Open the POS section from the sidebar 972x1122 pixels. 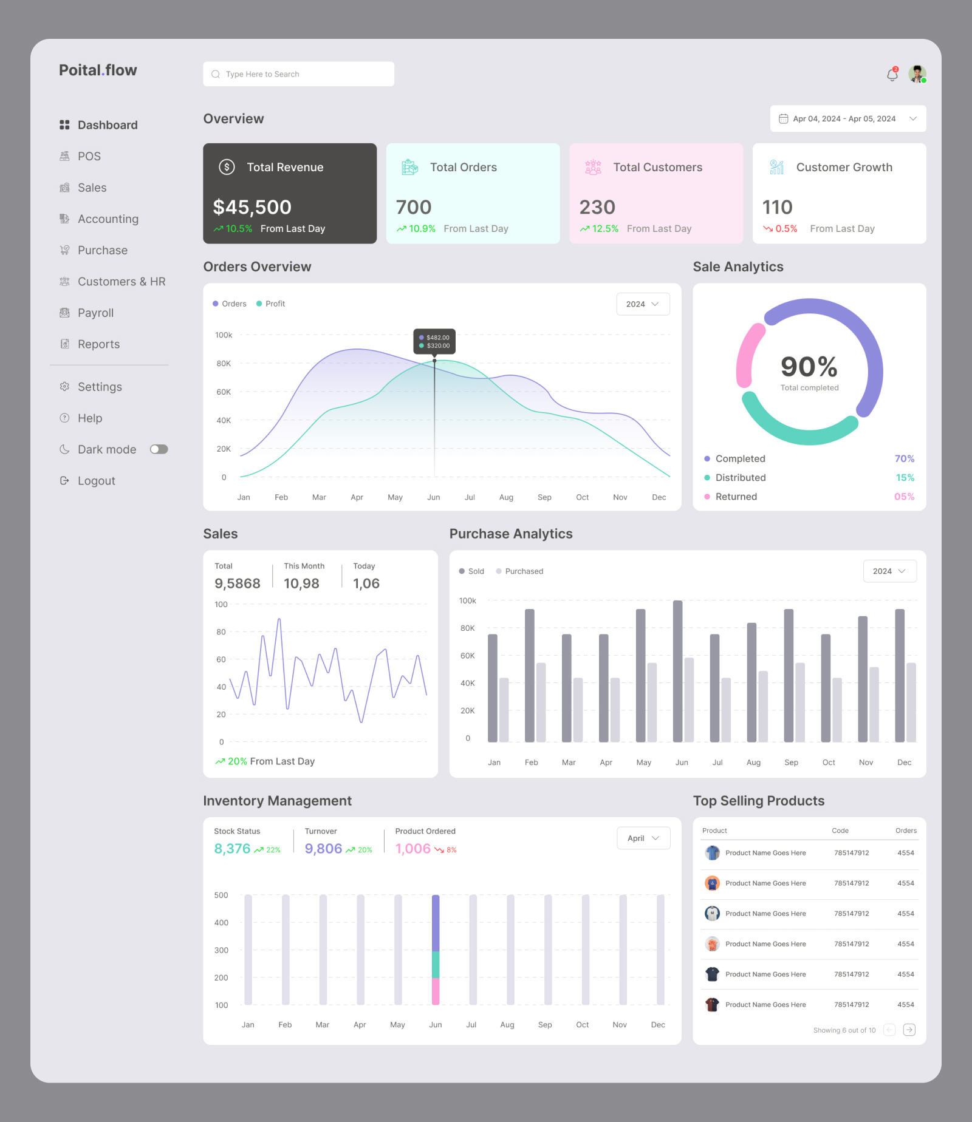(89, 156)
